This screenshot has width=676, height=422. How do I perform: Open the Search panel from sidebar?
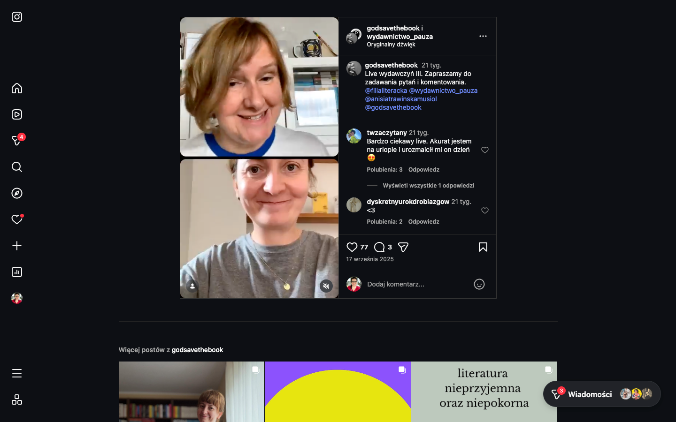coord(17,167)
